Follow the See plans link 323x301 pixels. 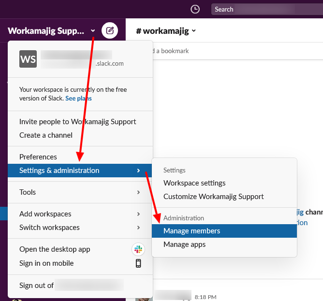coord(78,99)
